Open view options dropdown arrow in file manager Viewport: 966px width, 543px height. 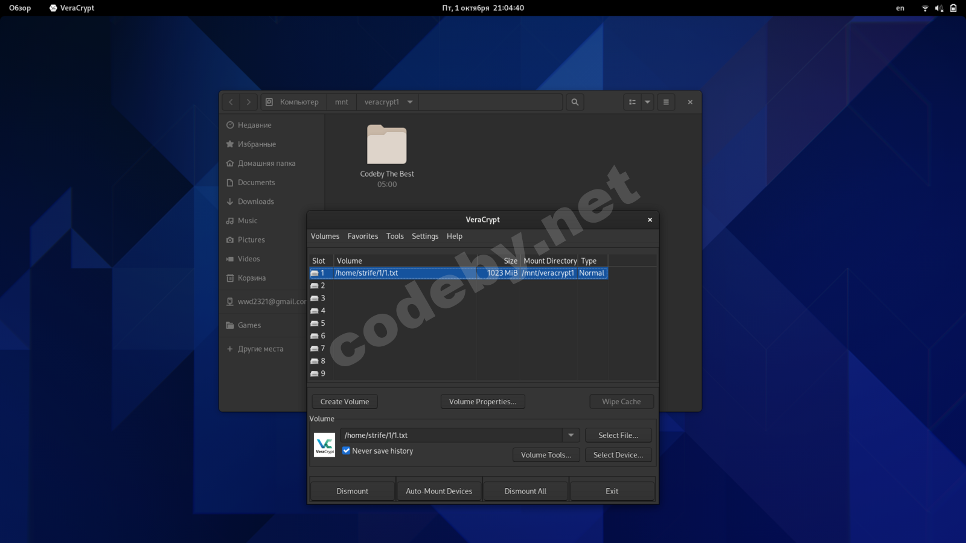click(x=647, y=102)
